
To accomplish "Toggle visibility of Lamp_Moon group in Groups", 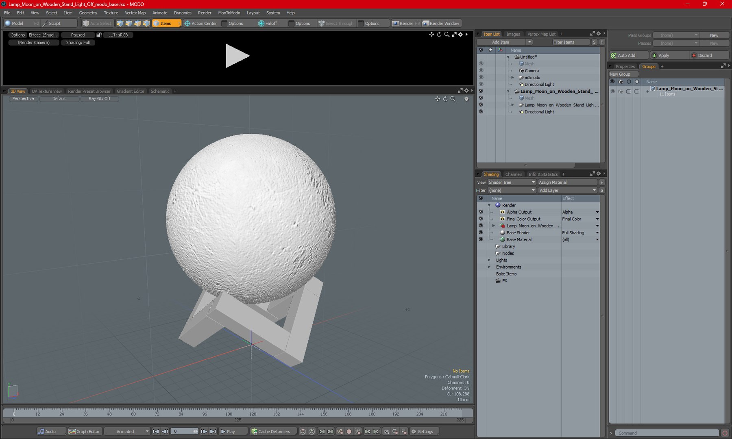I will click(x=612, y=91).
